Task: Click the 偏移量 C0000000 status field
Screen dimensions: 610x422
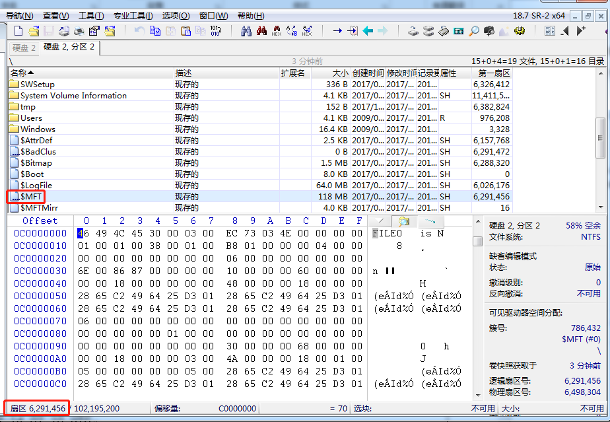Action: (x=205, y=408)
